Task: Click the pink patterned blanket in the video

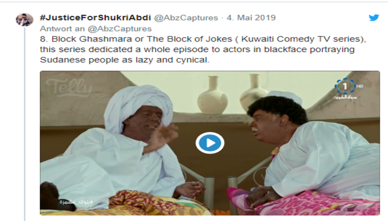Action: [x=304, y=202]
